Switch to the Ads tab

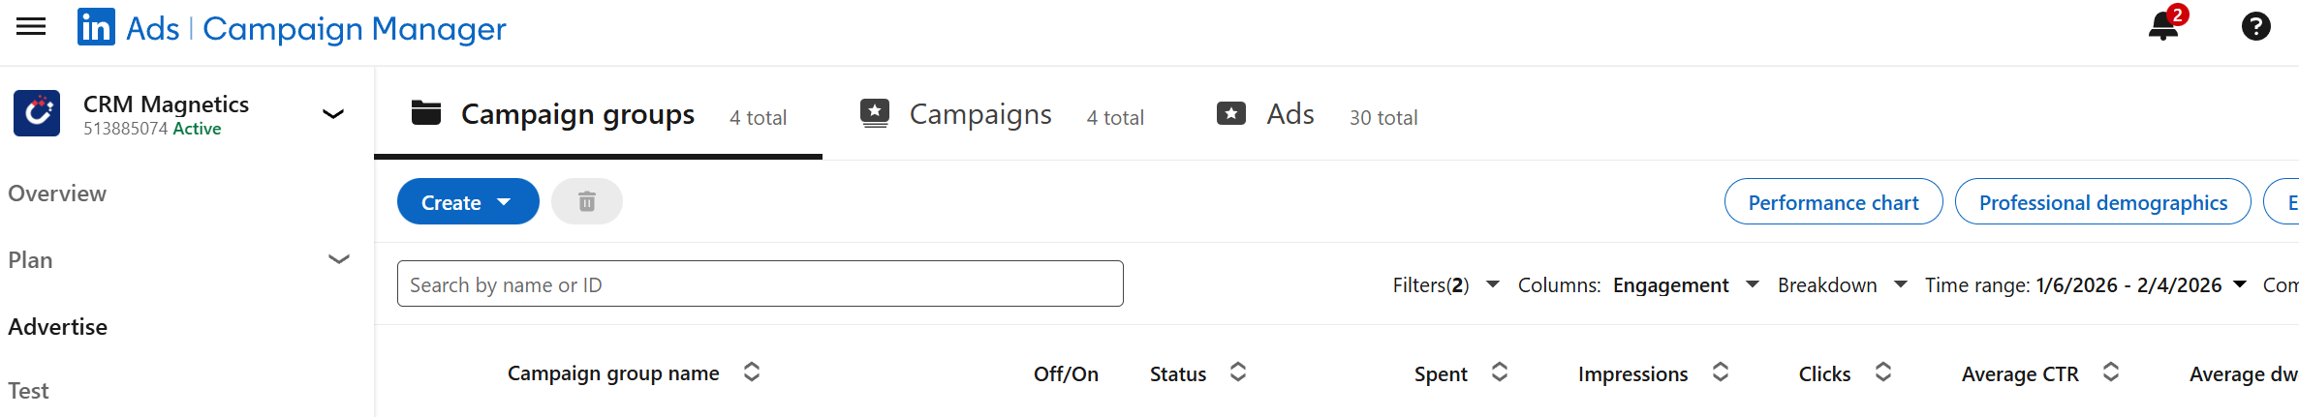(x=1289, y=114)
